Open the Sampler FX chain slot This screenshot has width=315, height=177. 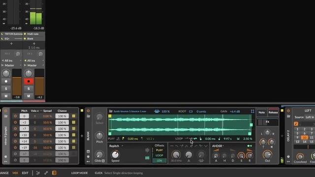268,122
